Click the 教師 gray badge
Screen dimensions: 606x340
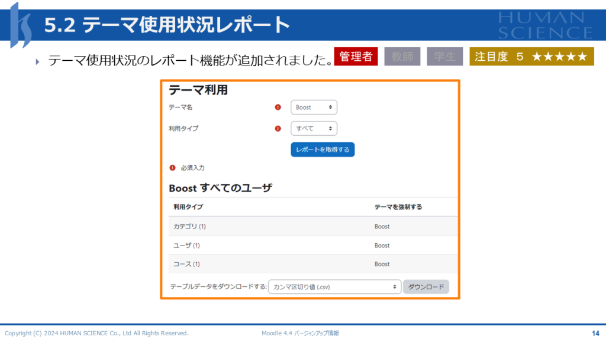402,57
